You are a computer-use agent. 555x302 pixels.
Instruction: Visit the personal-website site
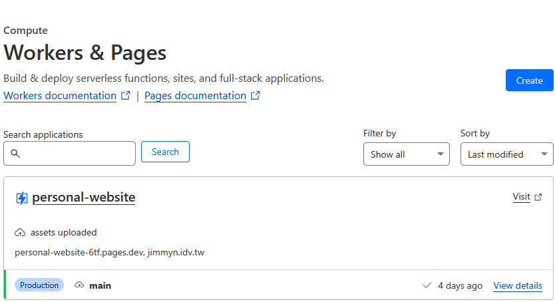[x=521, y=197]
